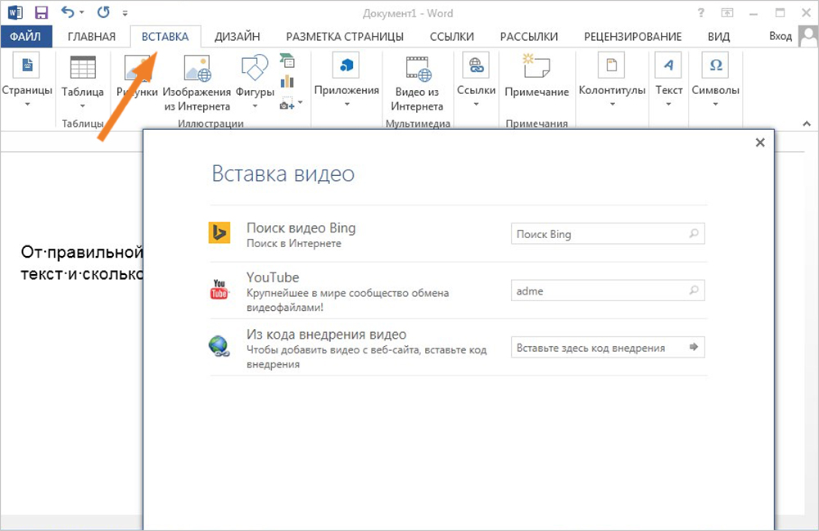Click the Вставка видео dialog title
The width and height of the screenshot is (819, 531).
[283, 173]
